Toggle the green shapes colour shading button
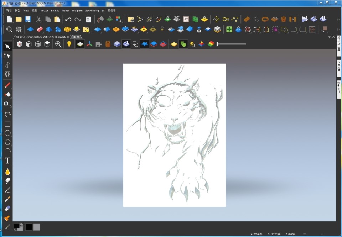The image size is (342, 237). [x=183, y=44]
